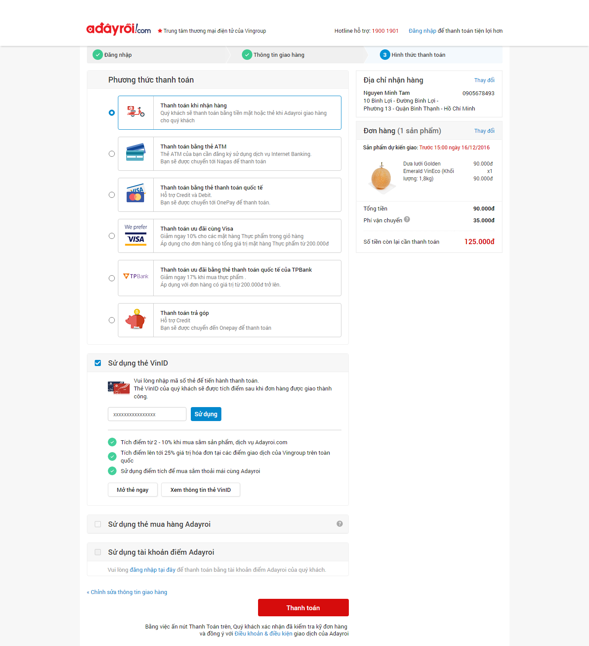The width and height of the screenshot is (589, 646).
Task: Click Thay đổi link for delivery address
Action: 484,80
